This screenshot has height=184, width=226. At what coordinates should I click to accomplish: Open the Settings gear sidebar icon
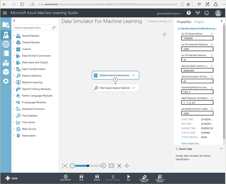coord(6,81)
